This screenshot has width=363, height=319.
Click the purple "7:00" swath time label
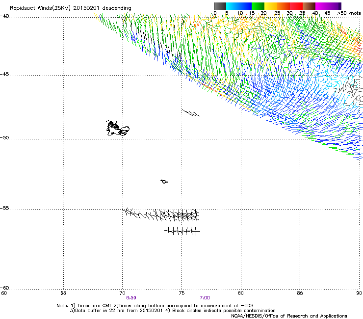(x=205, y=298)
